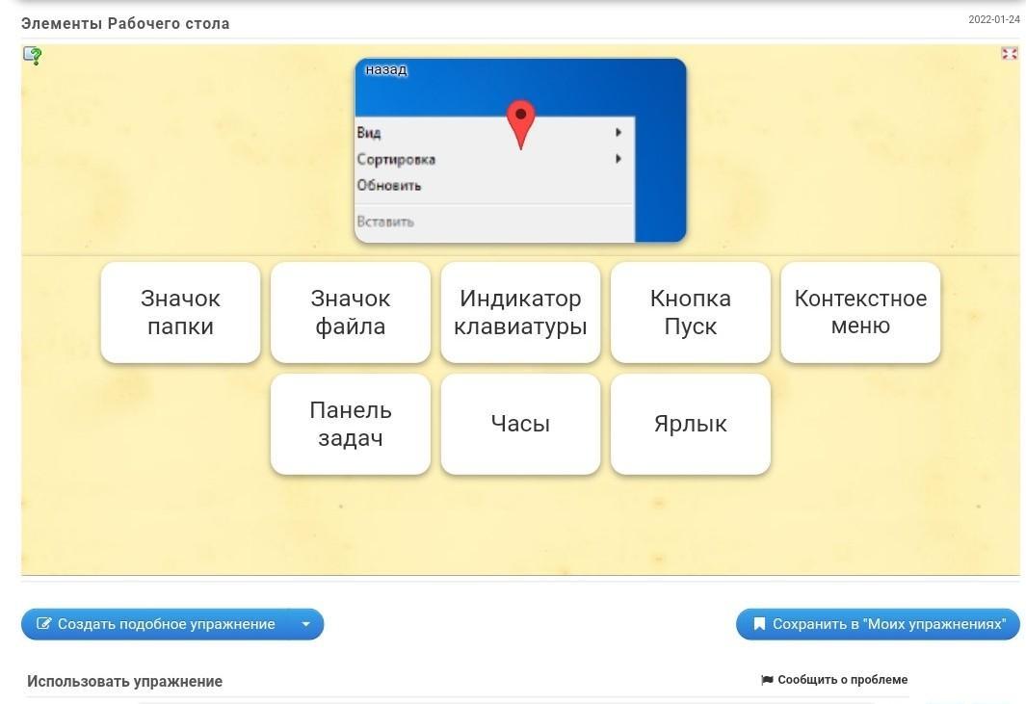Open the dropdown arrow next to Создать подобное упражнение
1026x704 pixels.
coord(305,624)
